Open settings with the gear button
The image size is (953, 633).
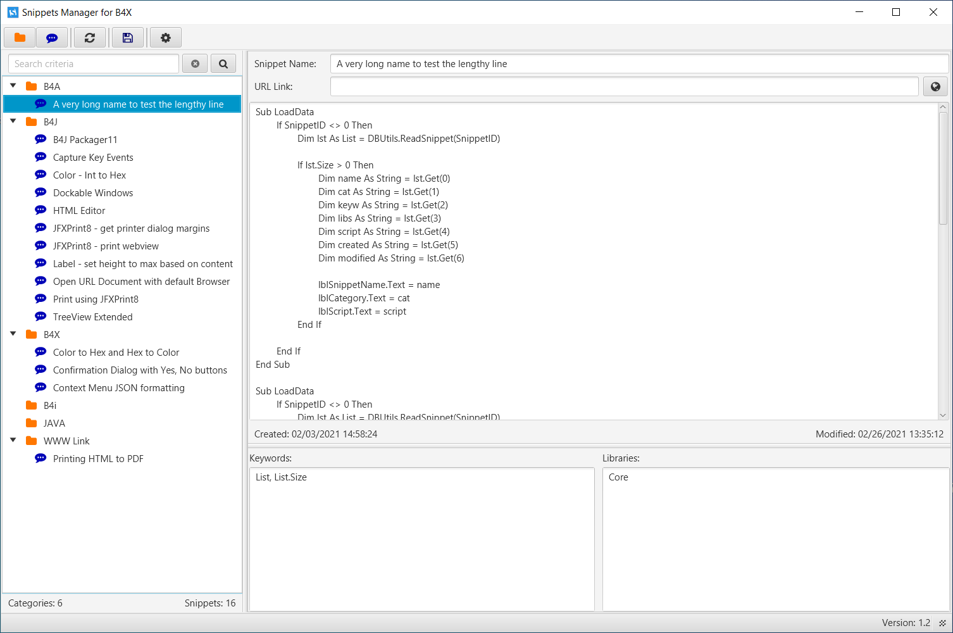pos(166,38)
